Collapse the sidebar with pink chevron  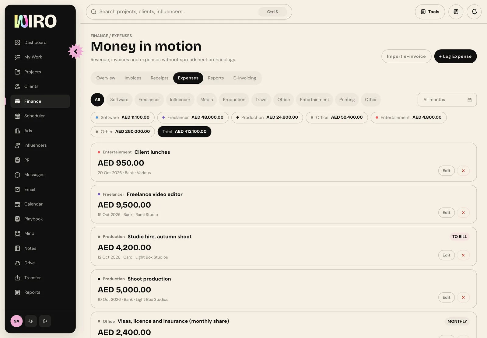(75, 51)
